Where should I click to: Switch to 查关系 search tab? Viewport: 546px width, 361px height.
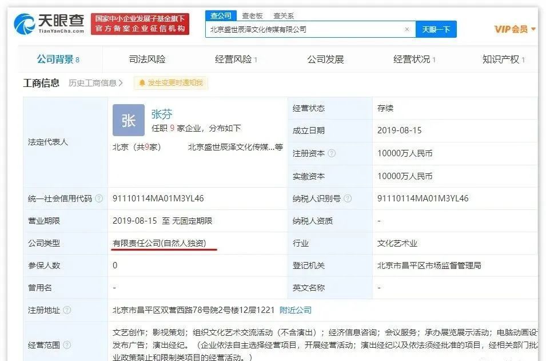(x=284, y=15)
